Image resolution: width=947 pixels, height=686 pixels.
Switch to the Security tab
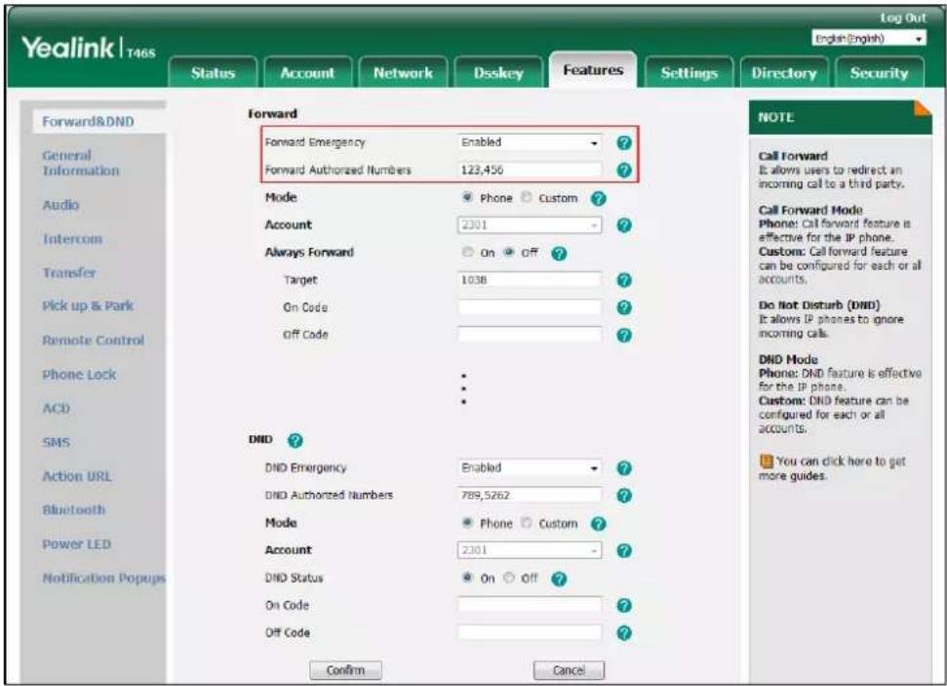pyautogui.click(x=880, y=73)
